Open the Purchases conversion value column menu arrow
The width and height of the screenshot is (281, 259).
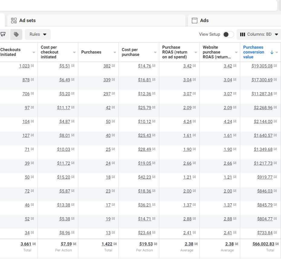(x=277, y=52)
